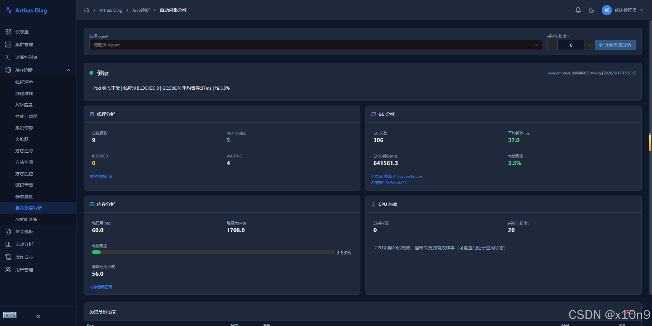Click the CPU采样20秒完成 message
652x326 pixels.
[x=440, y=248]
